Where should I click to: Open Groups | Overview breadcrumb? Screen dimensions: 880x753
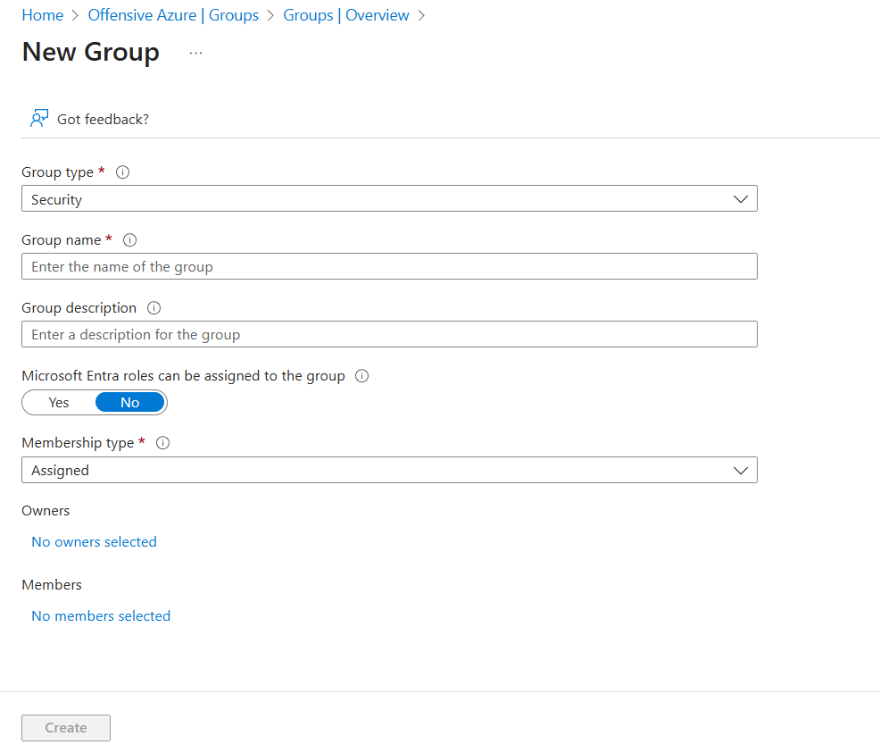[x=346, y=15]
